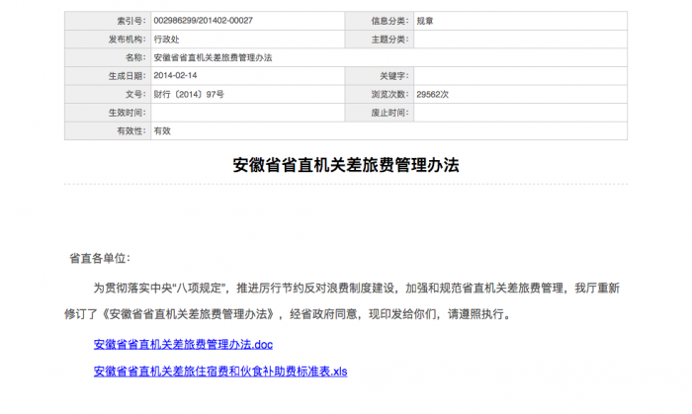Screen dimensions: 692x414
Task: Click the document number 财行〔2014〕97号
Action: [189, 94]
